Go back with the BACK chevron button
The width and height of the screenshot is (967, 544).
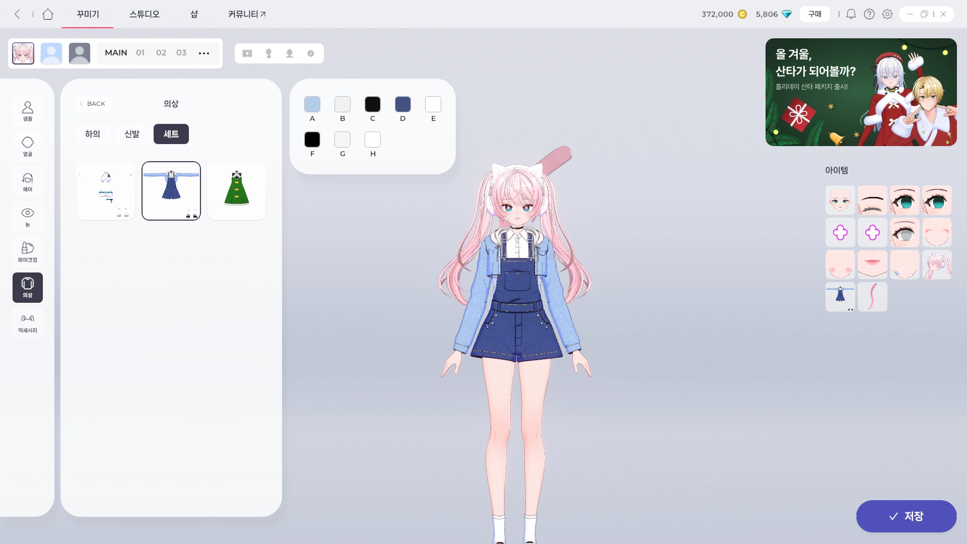point(93,104)
